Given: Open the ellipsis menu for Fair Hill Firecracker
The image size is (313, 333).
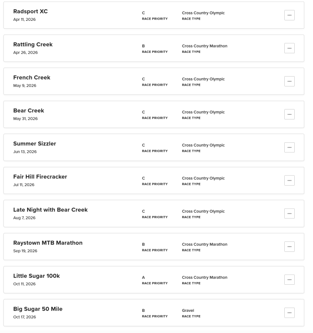Looking at the screenshot, I should (289, 180).
